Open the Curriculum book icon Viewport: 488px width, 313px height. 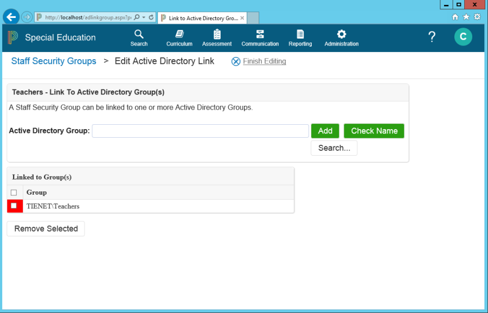(179, 35)
